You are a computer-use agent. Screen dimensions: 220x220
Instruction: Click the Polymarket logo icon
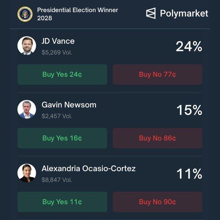(151, 13)
